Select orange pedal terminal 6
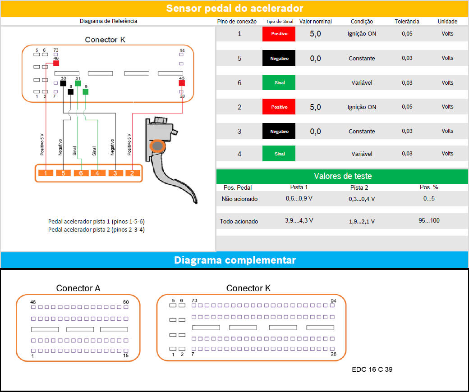469x392 pixels. pos(81,173)
